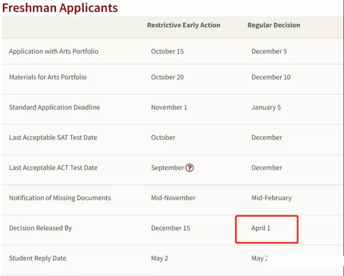Click the question mark icon beside September
This screenshot has height=276, width=344.
click(190, 168)
